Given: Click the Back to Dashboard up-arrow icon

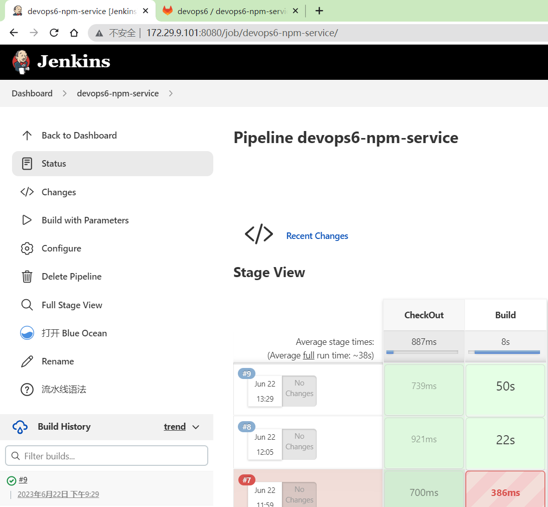Looking at the screenshot, I should pos(27,136).
